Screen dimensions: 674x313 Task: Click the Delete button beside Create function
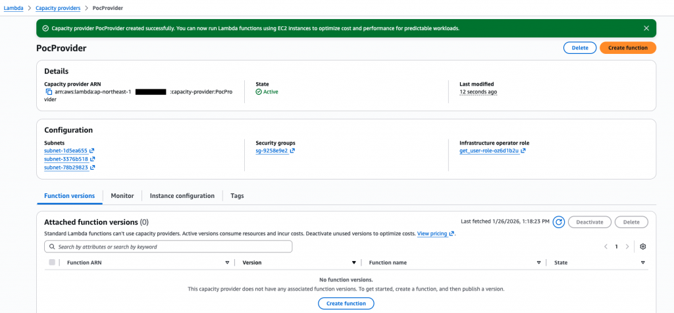579,48
